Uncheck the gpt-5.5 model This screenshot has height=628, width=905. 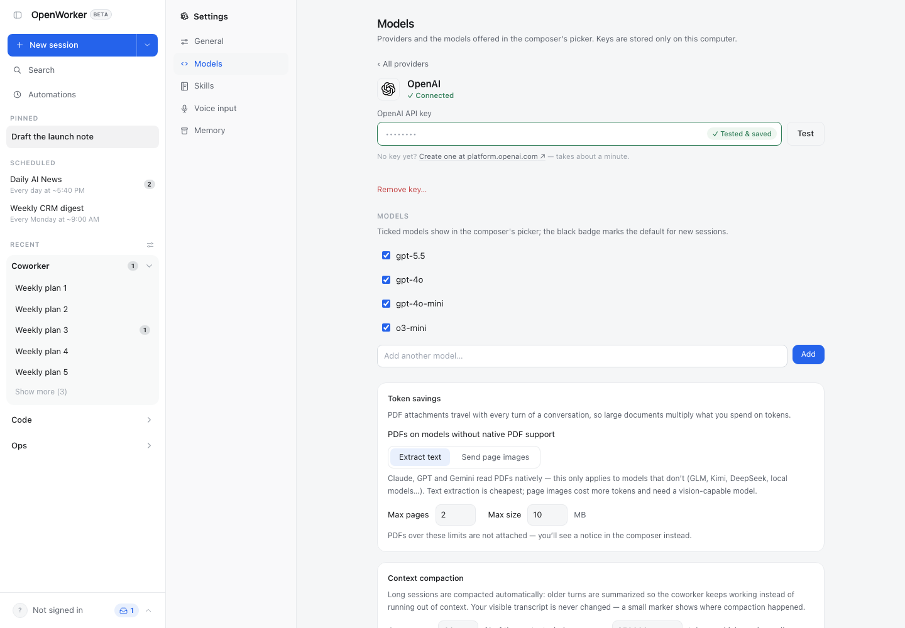coord(386,256)
